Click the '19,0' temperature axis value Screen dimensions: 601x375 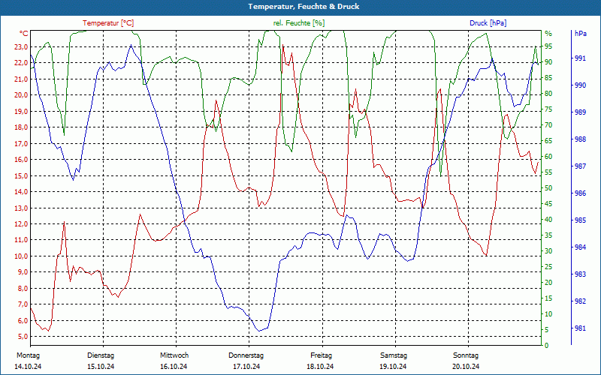click(x=21, y=111)
